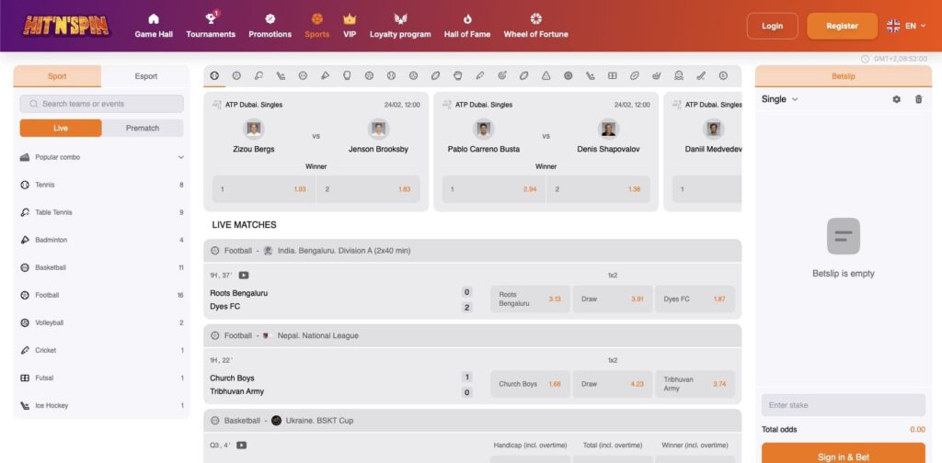Click the Register button
Screen dimensions: 942x463
[x=842, y=26]
